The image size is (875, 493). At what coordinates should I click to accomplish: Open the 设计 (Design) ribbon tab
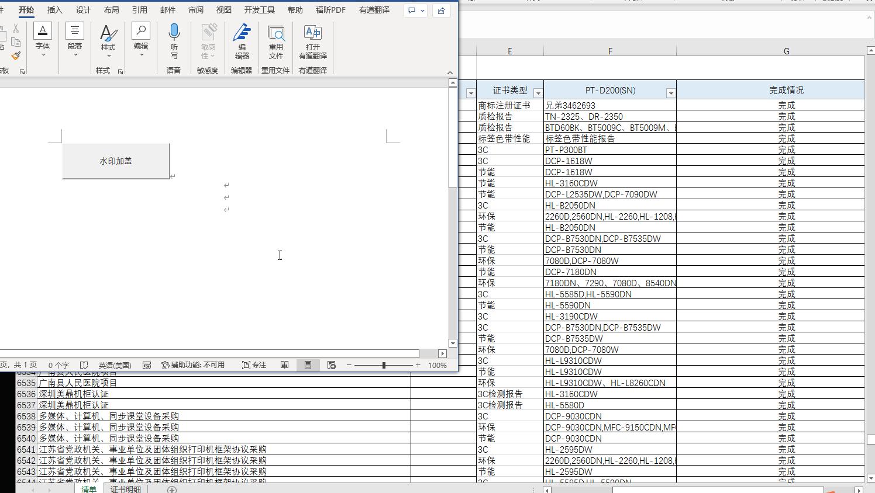point(83,10)
